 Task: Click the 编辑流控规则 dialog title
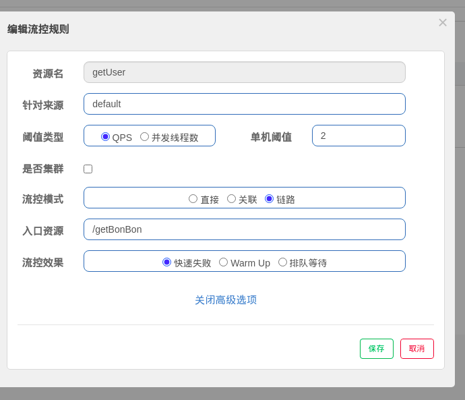[x=38, y=29]
